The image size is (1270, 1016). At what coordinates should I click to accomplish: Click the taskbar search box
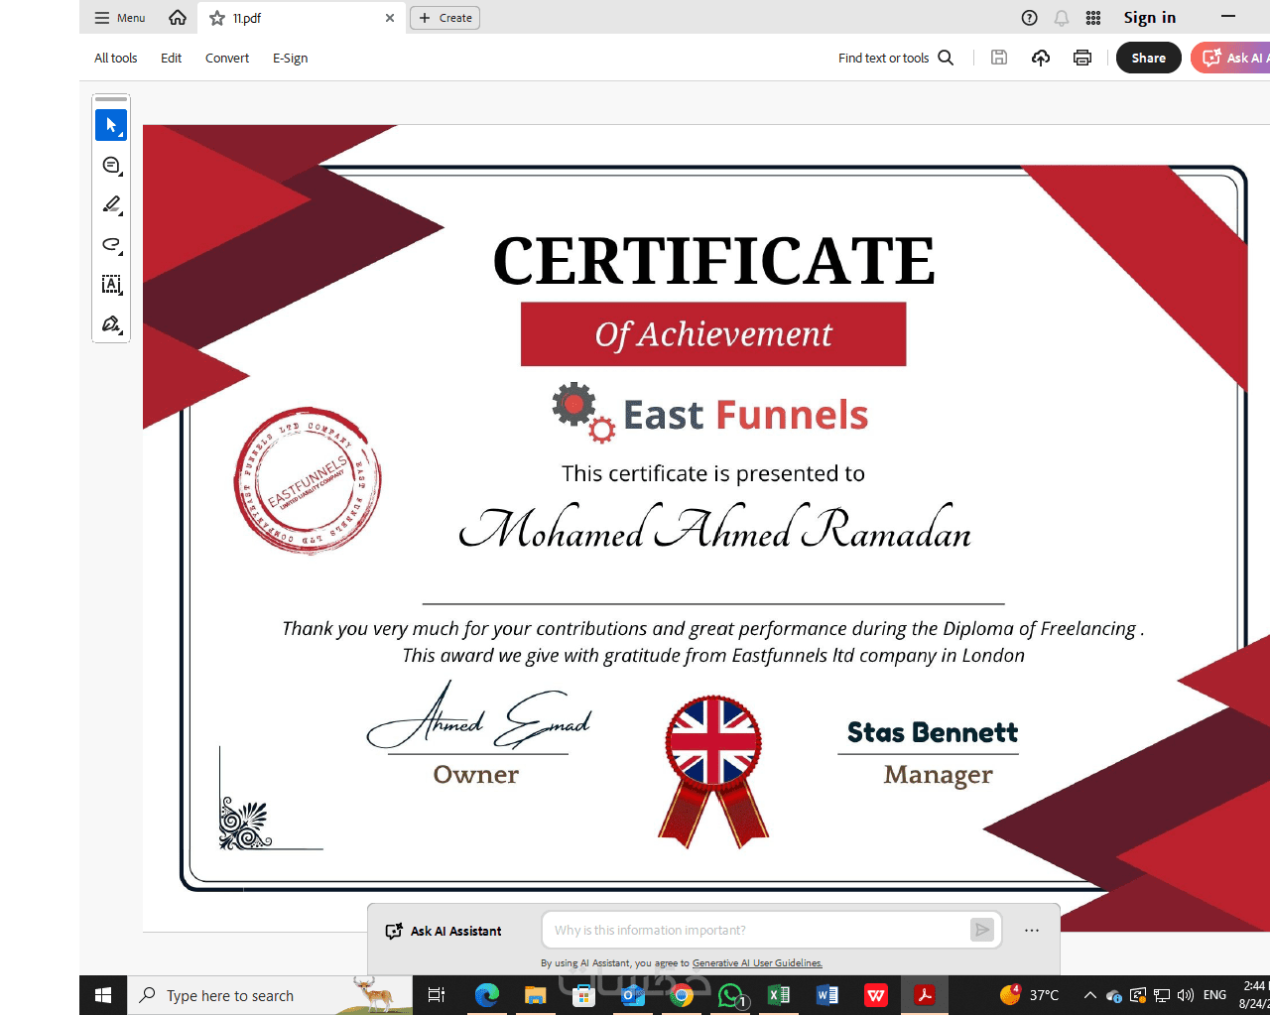coord(270,995)
